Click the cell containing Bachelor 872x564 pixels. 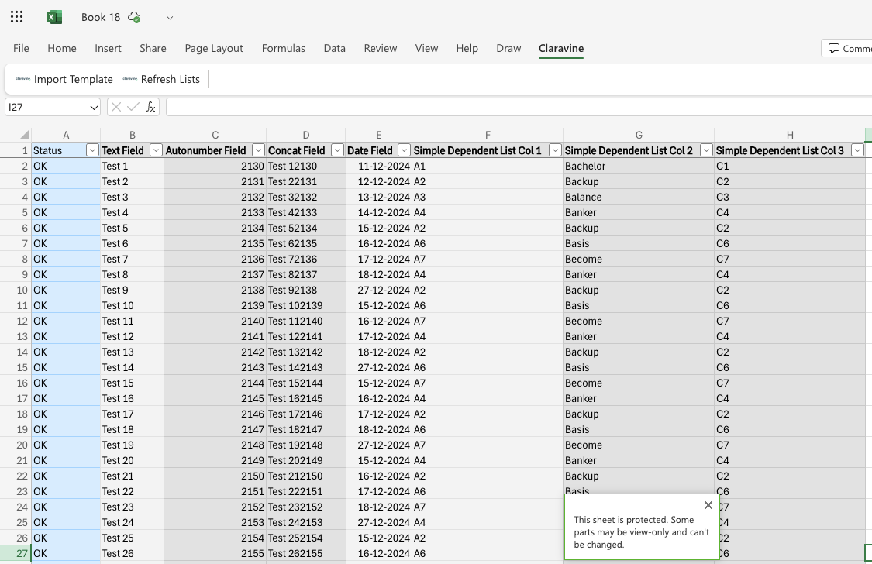point(639,166)
